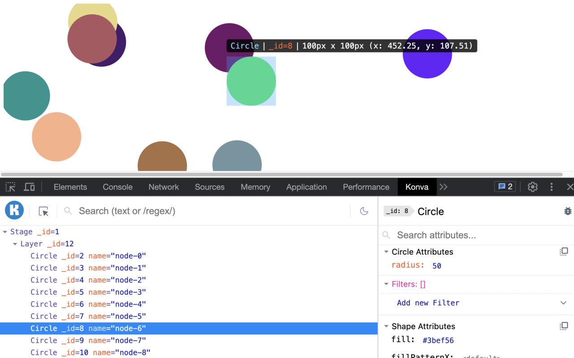Click the fill value #3bef56
This screenshot has width=574, height=358.
pyautogui.click(x=438, y=340)
